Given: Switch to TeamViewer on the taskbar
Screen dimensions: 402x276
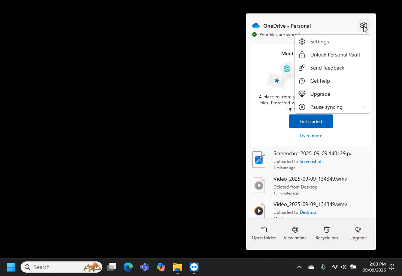Looking at the screenshot, I should tap(194, 267).
